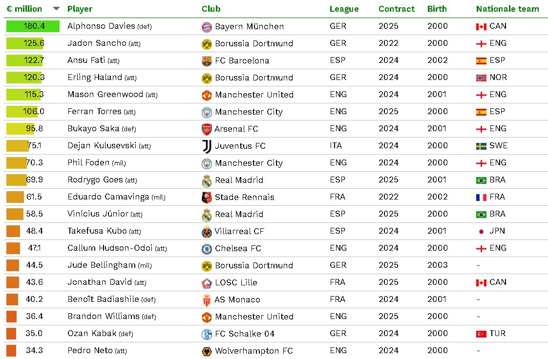The width and height of the screenshot is (548, 359).
Task: Click the Arsenal FC crest icon
Action: 207,129
